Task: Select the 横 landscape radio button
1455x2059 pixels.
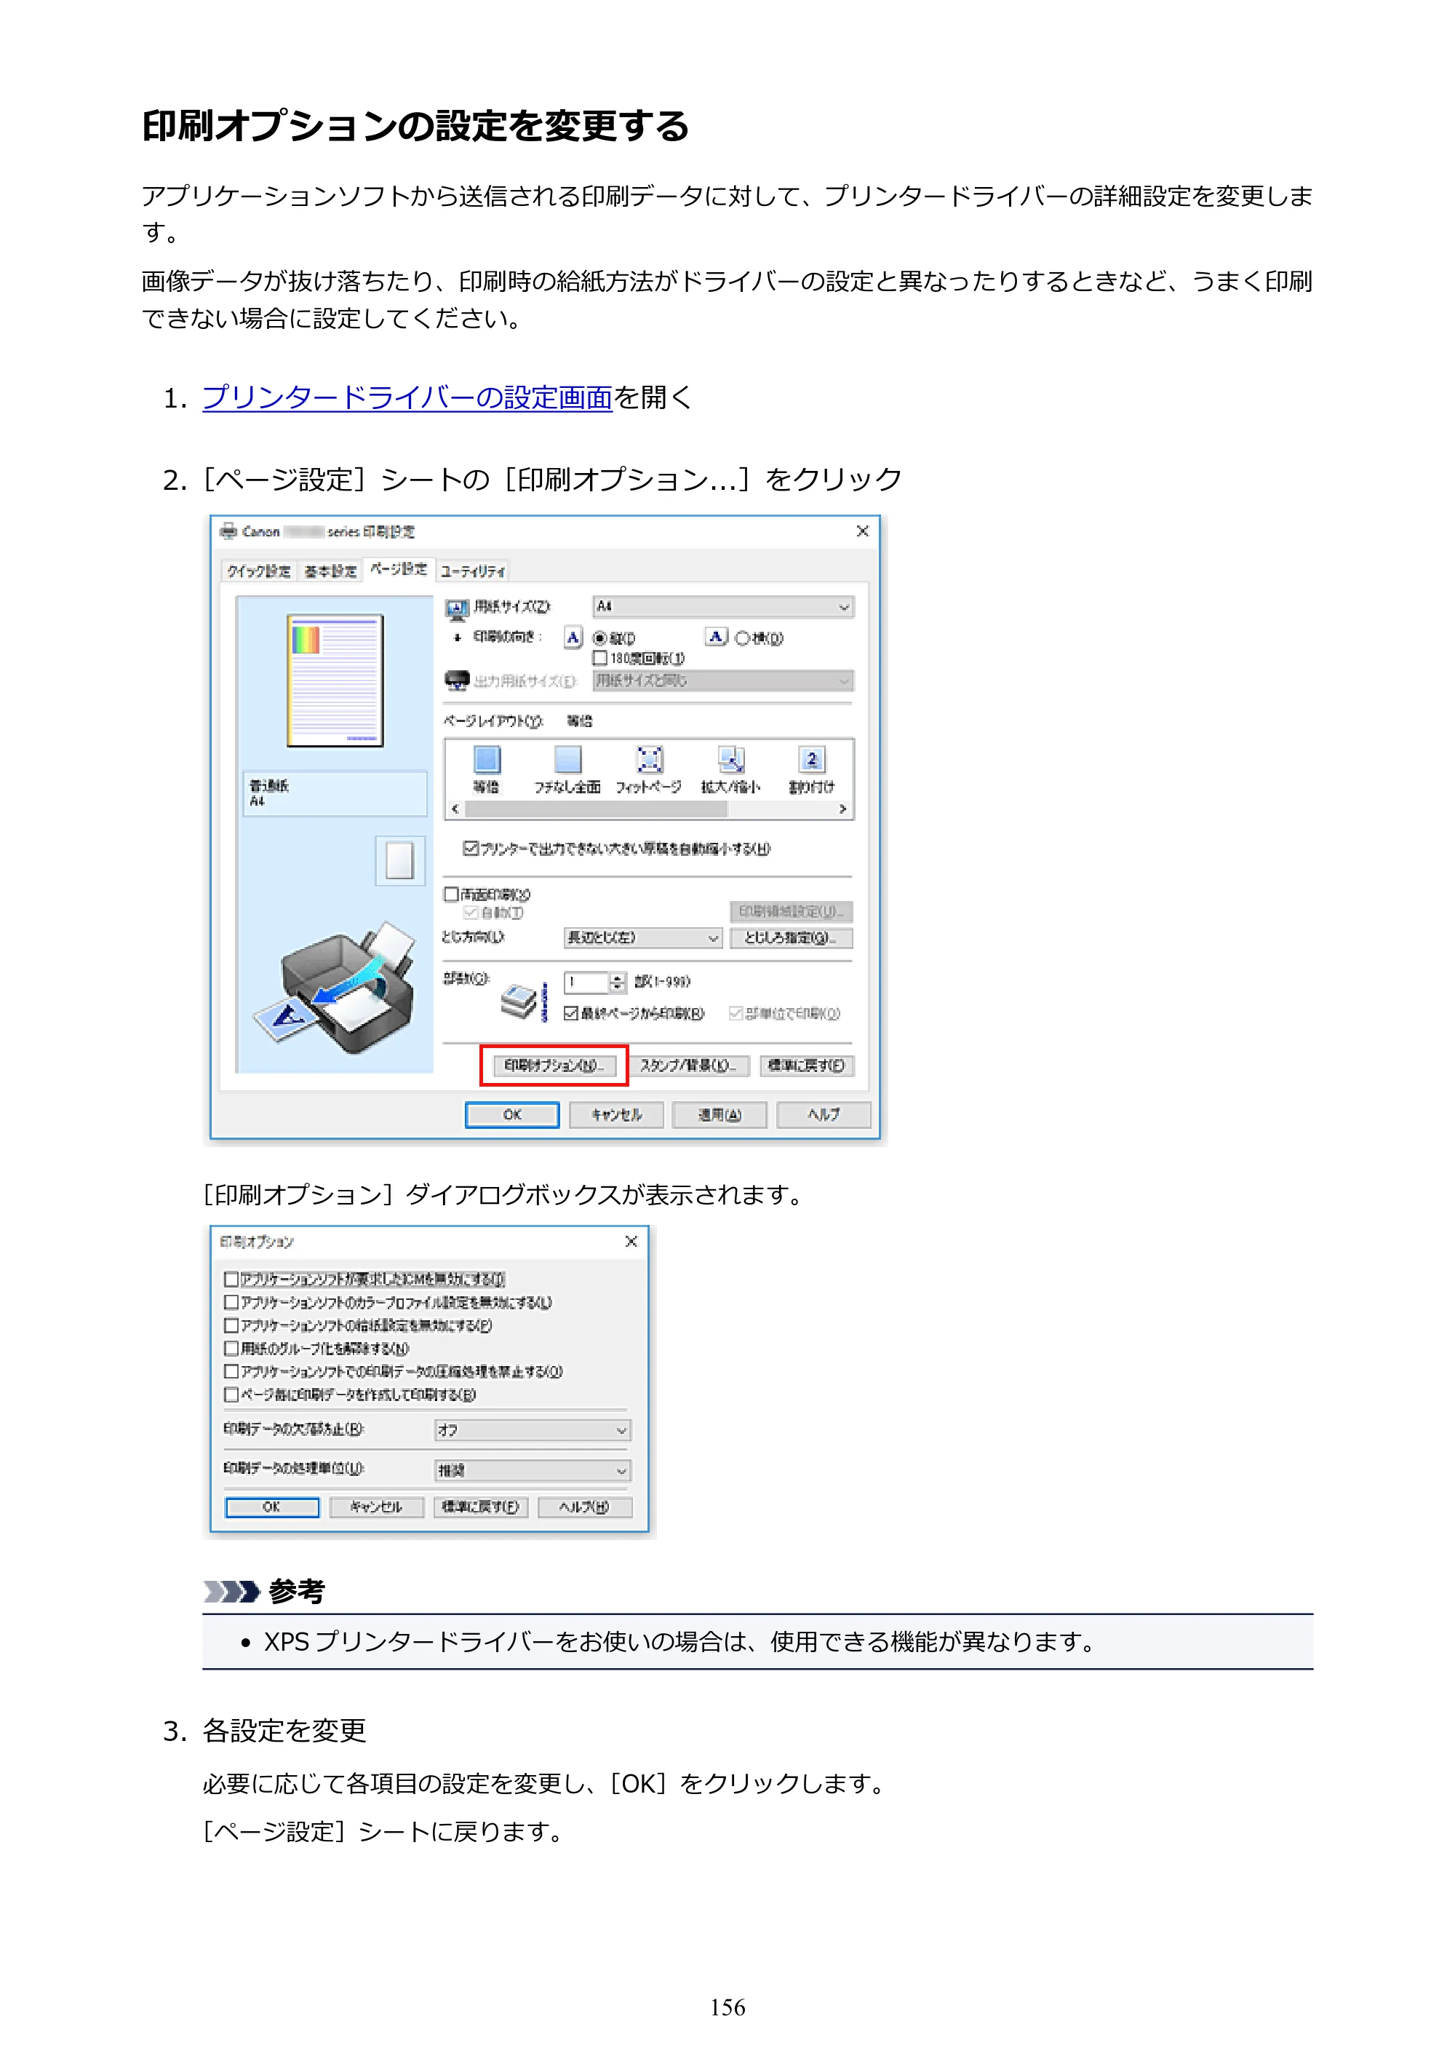Action: click(x=742, y=638)
